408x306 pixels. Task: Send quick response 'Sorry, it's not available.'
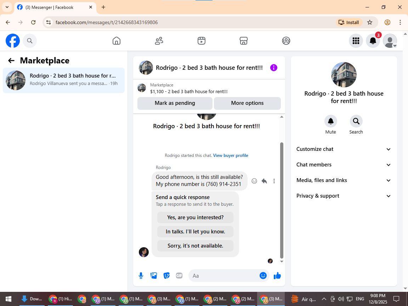coord(195,246)
